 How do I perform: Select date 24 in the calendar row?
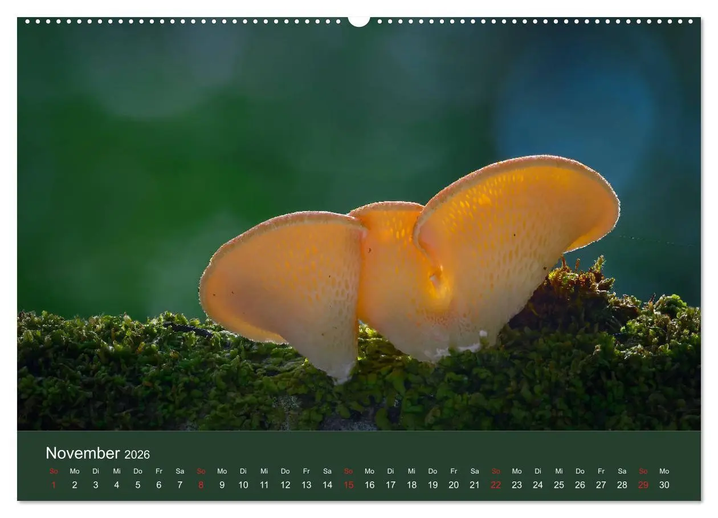(x=538, y=485)
